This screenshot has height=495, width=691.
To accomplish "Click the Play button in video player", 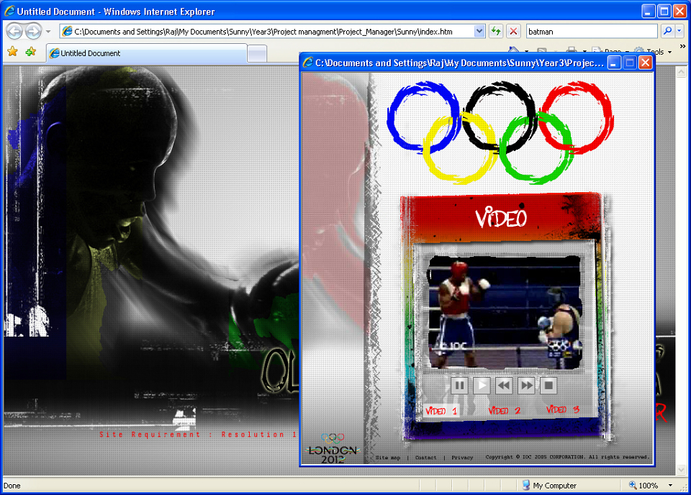I will [x=482, y=386].
